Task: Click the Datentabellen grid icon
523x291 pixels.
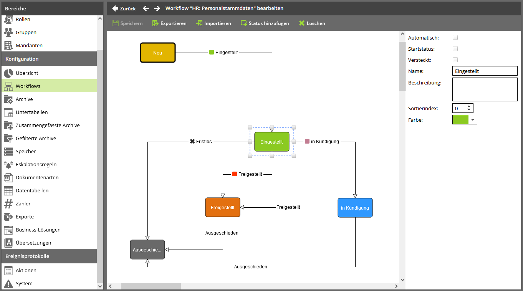Action: [x=8, y=190]
